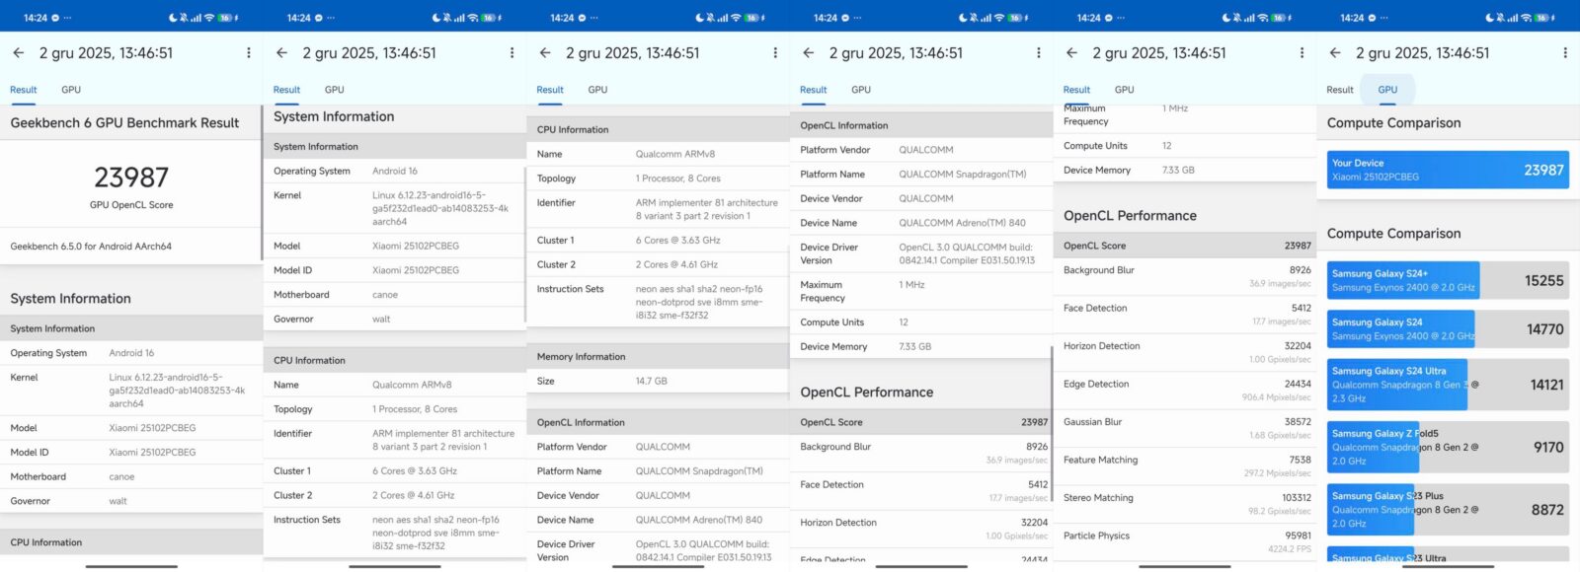Tap the Stereo Matching result row
Viewport: 1580px width, 572px height.
tap(1185, 504)
